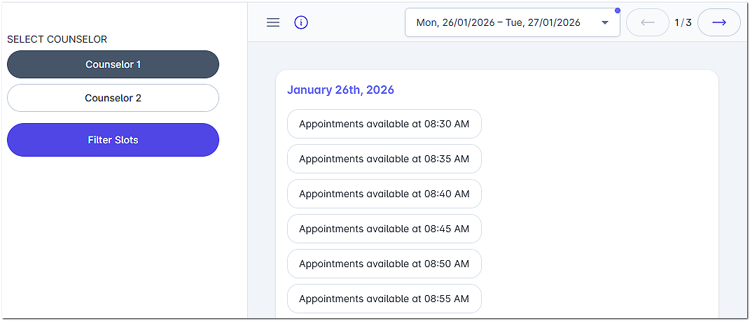Choose the 08:55 AM appointment slot
Image resolution: width=750 pixels, height=321 pixels.
pyautogui.click(x=384, y=299)
